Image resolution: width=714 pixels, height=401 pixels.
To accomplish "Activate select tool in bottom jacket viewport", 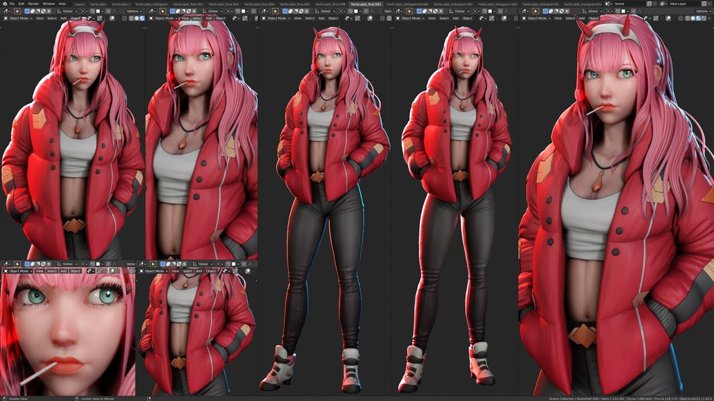I will coord(153,263).
